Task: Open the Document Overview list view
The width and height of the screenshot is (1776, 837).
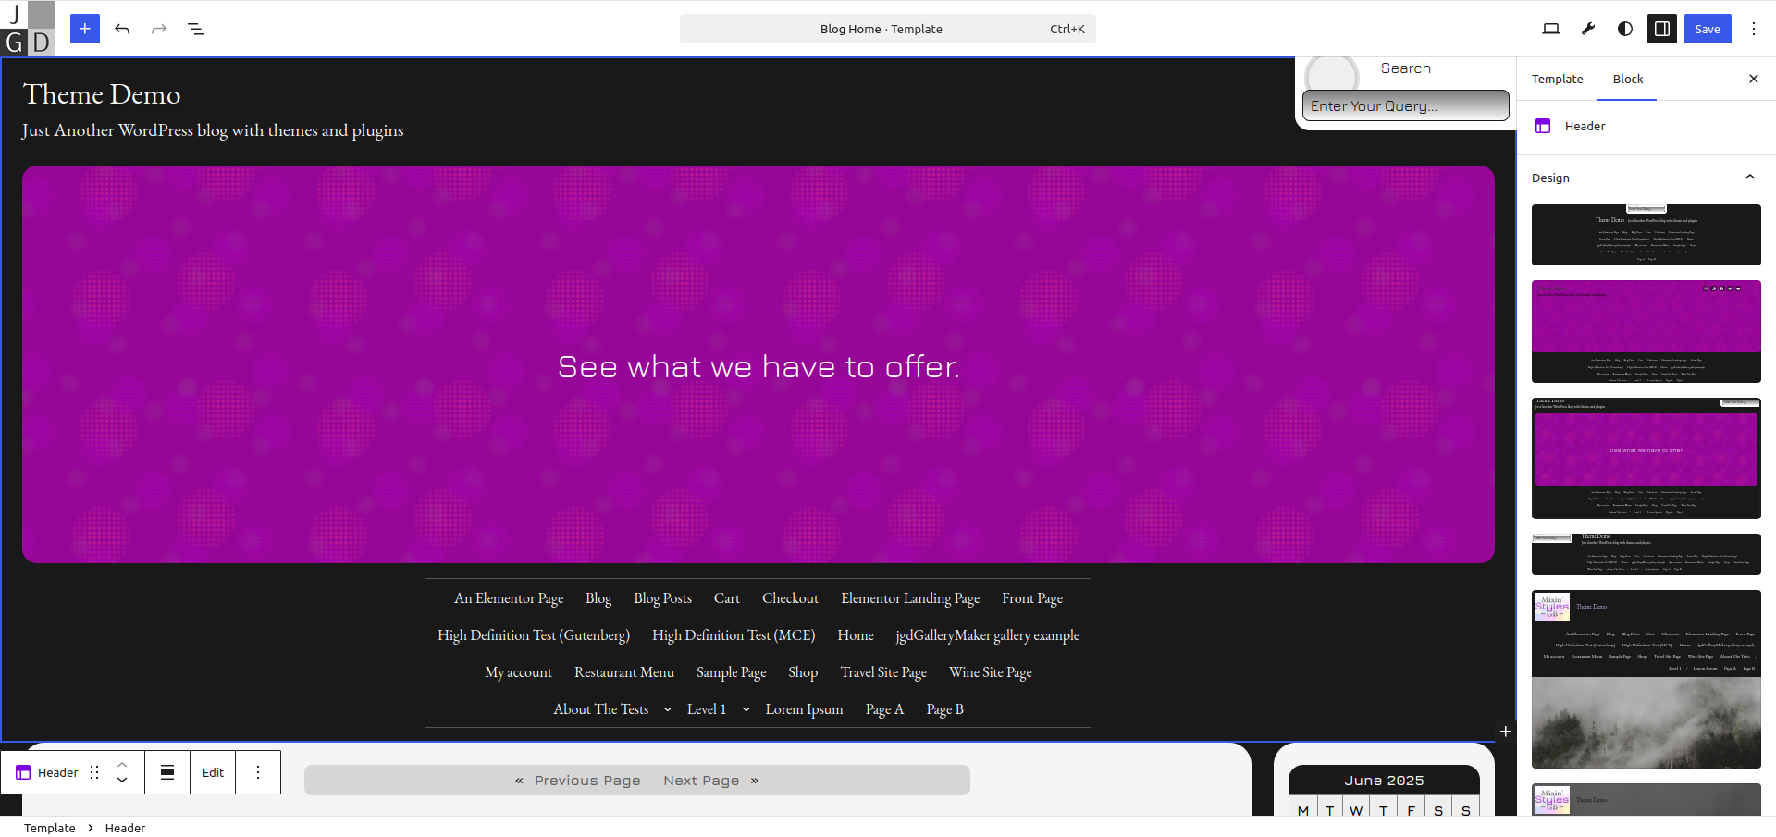Action: coord(196,29)
